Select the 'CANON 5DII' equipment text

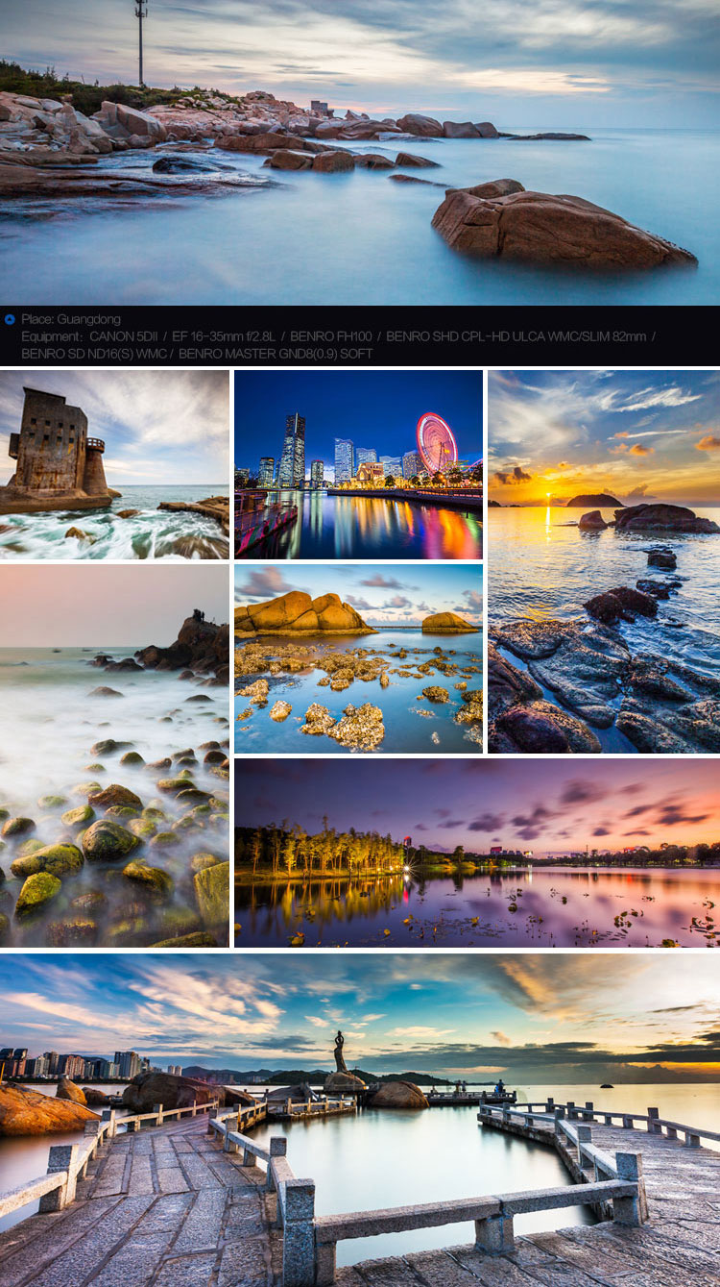(124, 336)
